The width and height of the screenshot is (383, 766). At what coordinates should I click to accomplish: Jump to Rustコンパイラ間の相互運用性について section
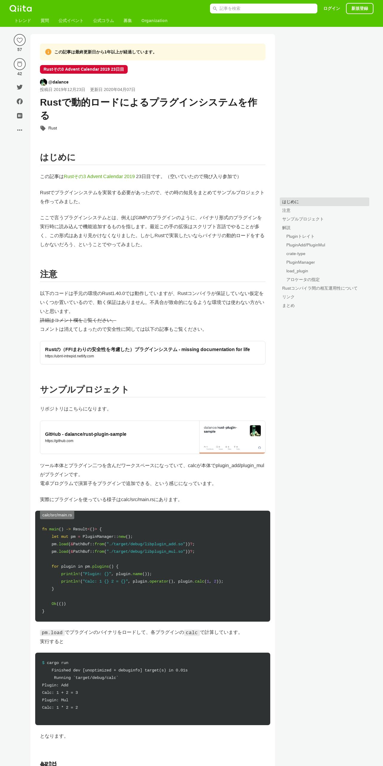320,288
